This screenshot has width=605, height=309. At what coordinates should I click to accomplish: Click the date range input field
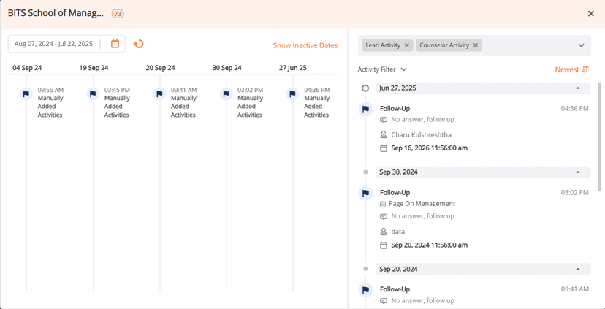(x=66, y=44)
